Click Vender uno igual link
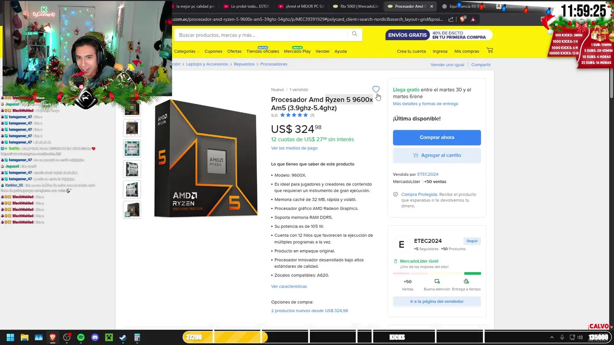 pyautogui.click(x=448, y=65)
